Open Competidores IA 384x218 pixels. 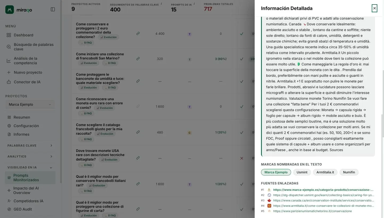coord(30,201)
